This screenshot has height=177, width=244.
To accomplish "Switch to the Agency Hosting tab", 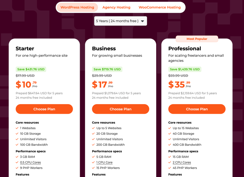I will click(116, 7).
